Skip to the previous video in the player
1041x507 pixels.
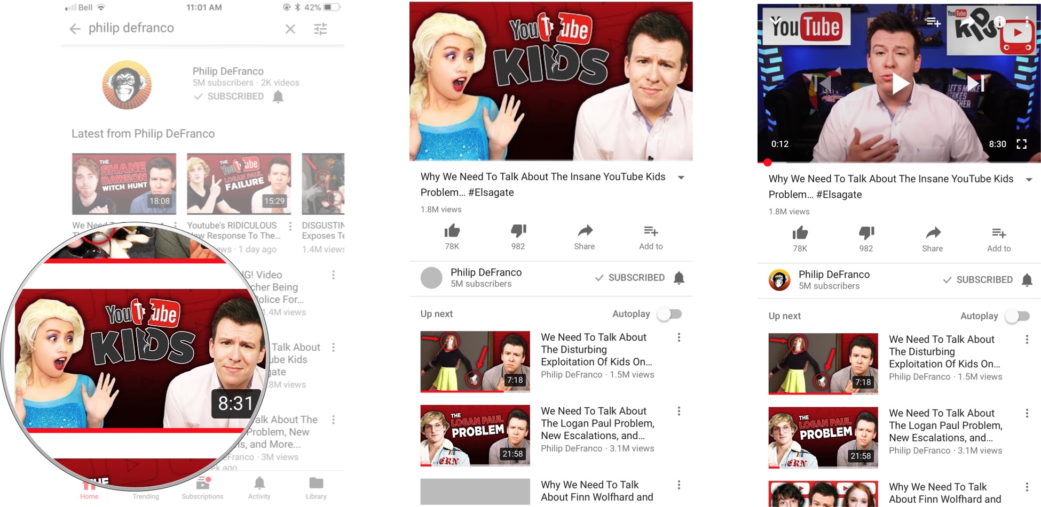822,83
